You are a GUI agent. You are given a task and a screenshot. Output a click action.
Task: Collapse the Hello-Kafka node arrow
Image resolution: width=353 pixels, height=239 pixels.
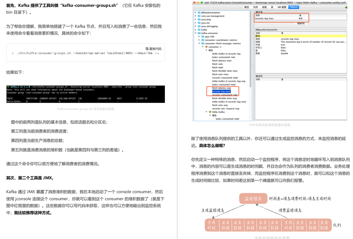tap(207, 112)
